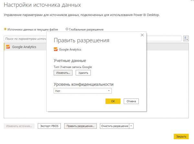
Task: Click the Google Analytics icon in the source list
Action: (x=8, y=47)
